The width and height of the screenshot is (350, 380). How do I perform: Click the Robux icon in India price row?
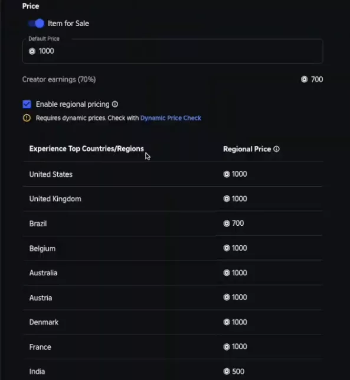[x=227, y=372]
